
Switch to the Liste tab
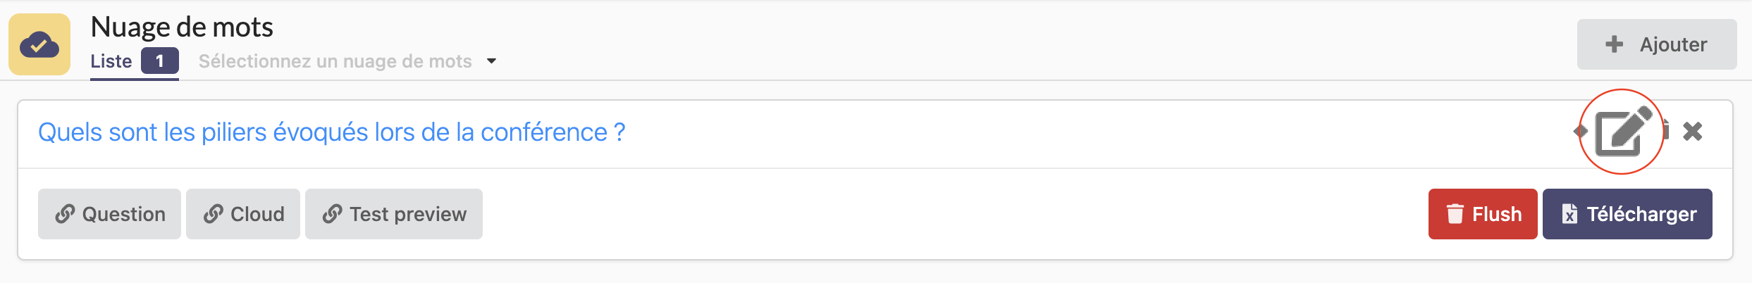(x=111, y=61)
